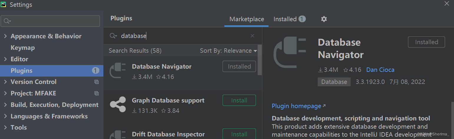Screen dimensions: 454x139
Task: Click the Project: MFAKE project-level icon
Action: pyautogui.click(x=96, y=93)
